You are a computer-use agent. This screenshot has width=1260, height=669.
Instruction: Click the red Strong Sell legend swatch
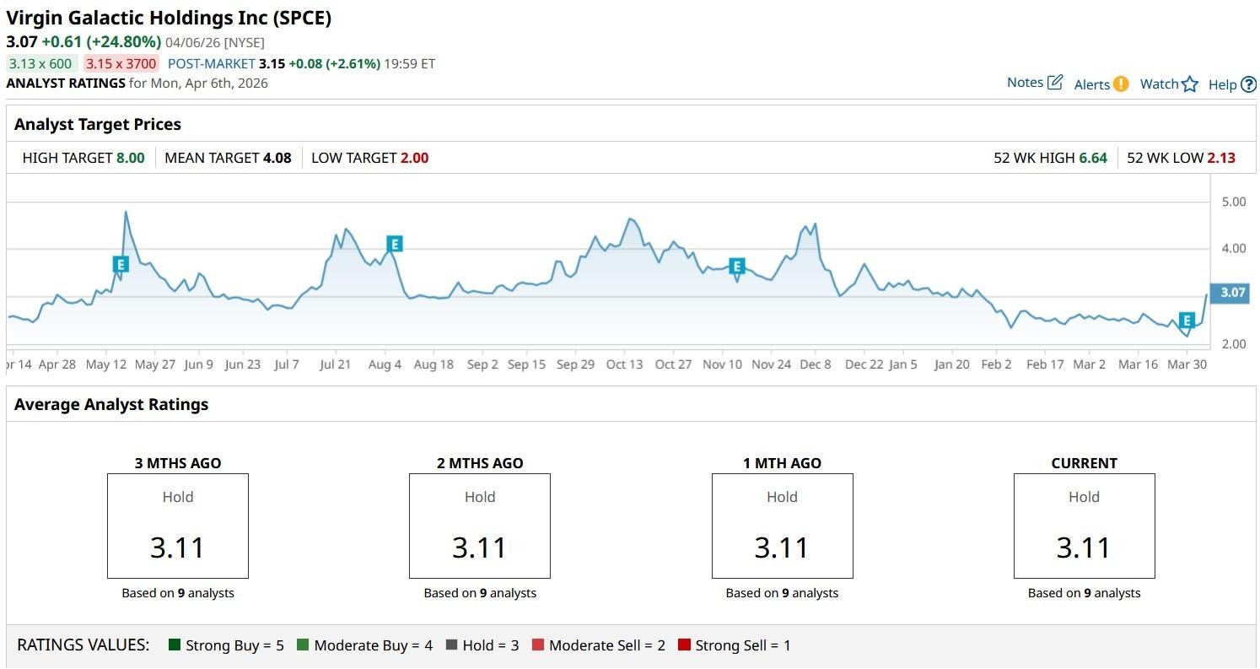tap(684, 645)
